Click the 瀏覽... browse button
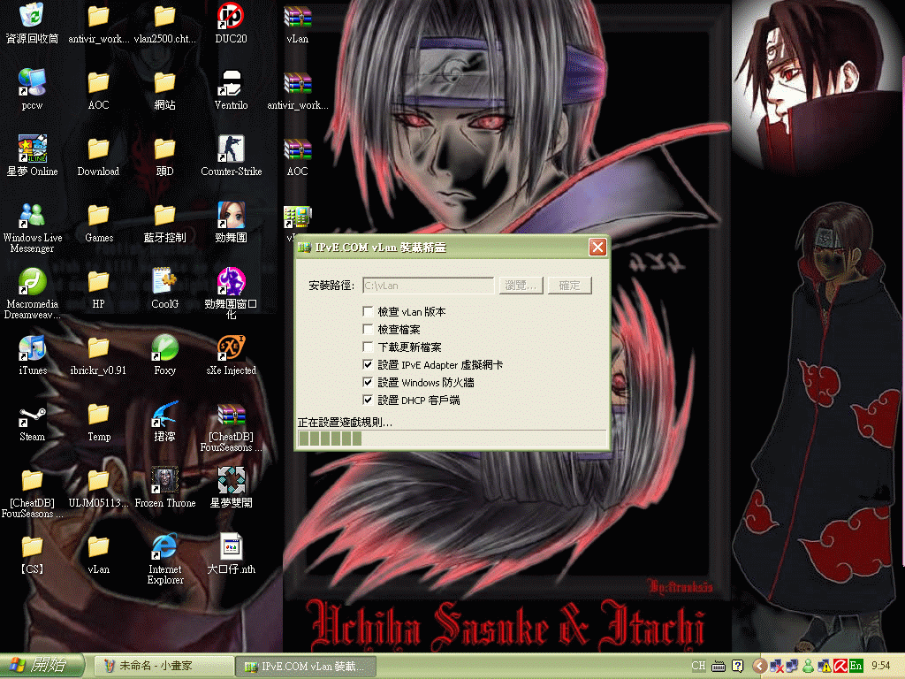905x679 pixels. click(521, 286)
